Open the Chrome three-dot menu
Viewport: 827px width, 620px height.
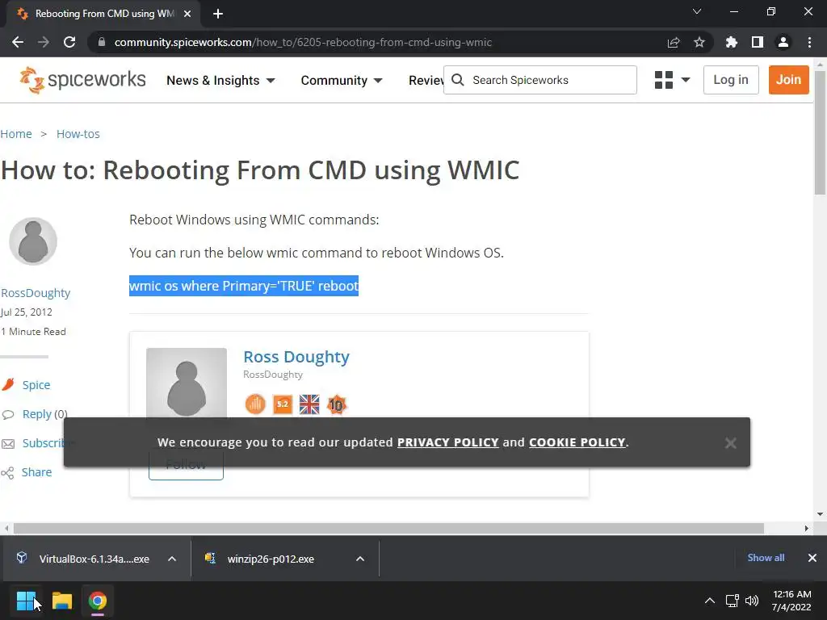click(x=809, y=42)
